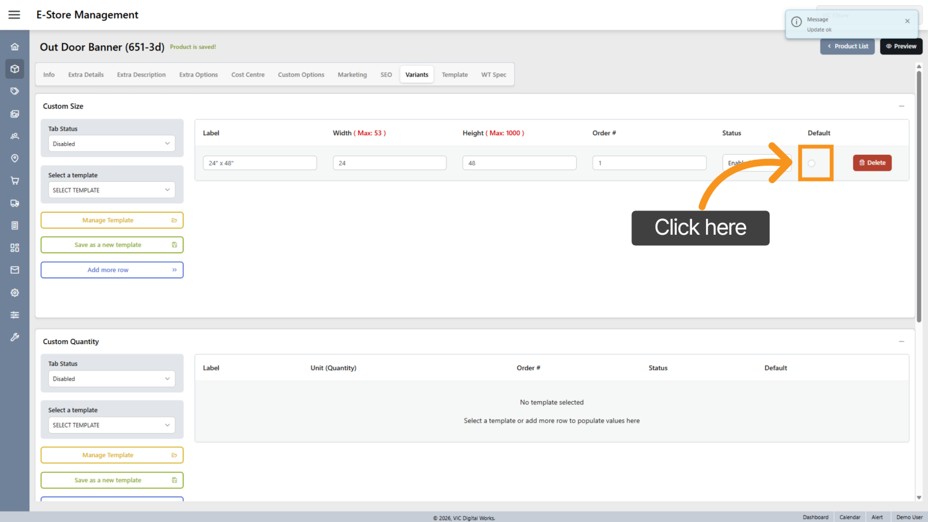The width and height of the screenshot is (928, 522).
Task: Collapse the Custom Size panel
Action: [x=901, y=106]
